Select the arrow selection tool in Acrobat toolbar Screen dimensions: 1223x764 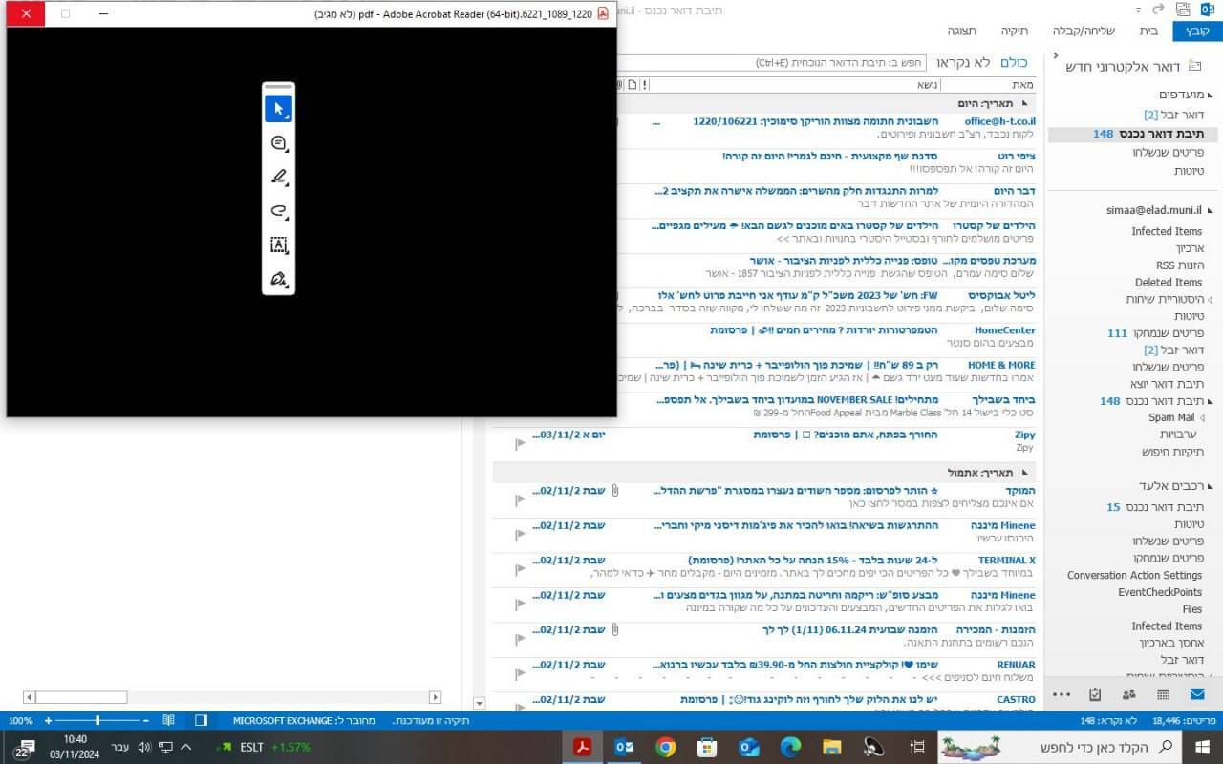coord(278,109)
